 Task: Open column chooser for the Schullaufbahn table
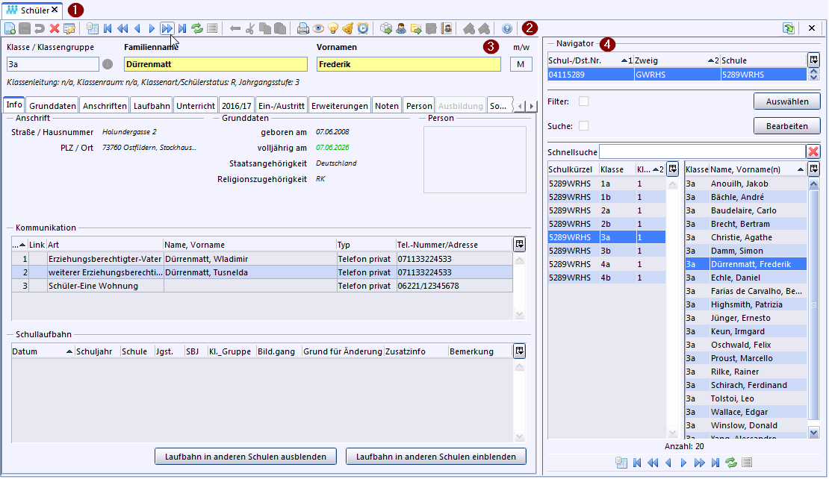(x=519, y=351)
